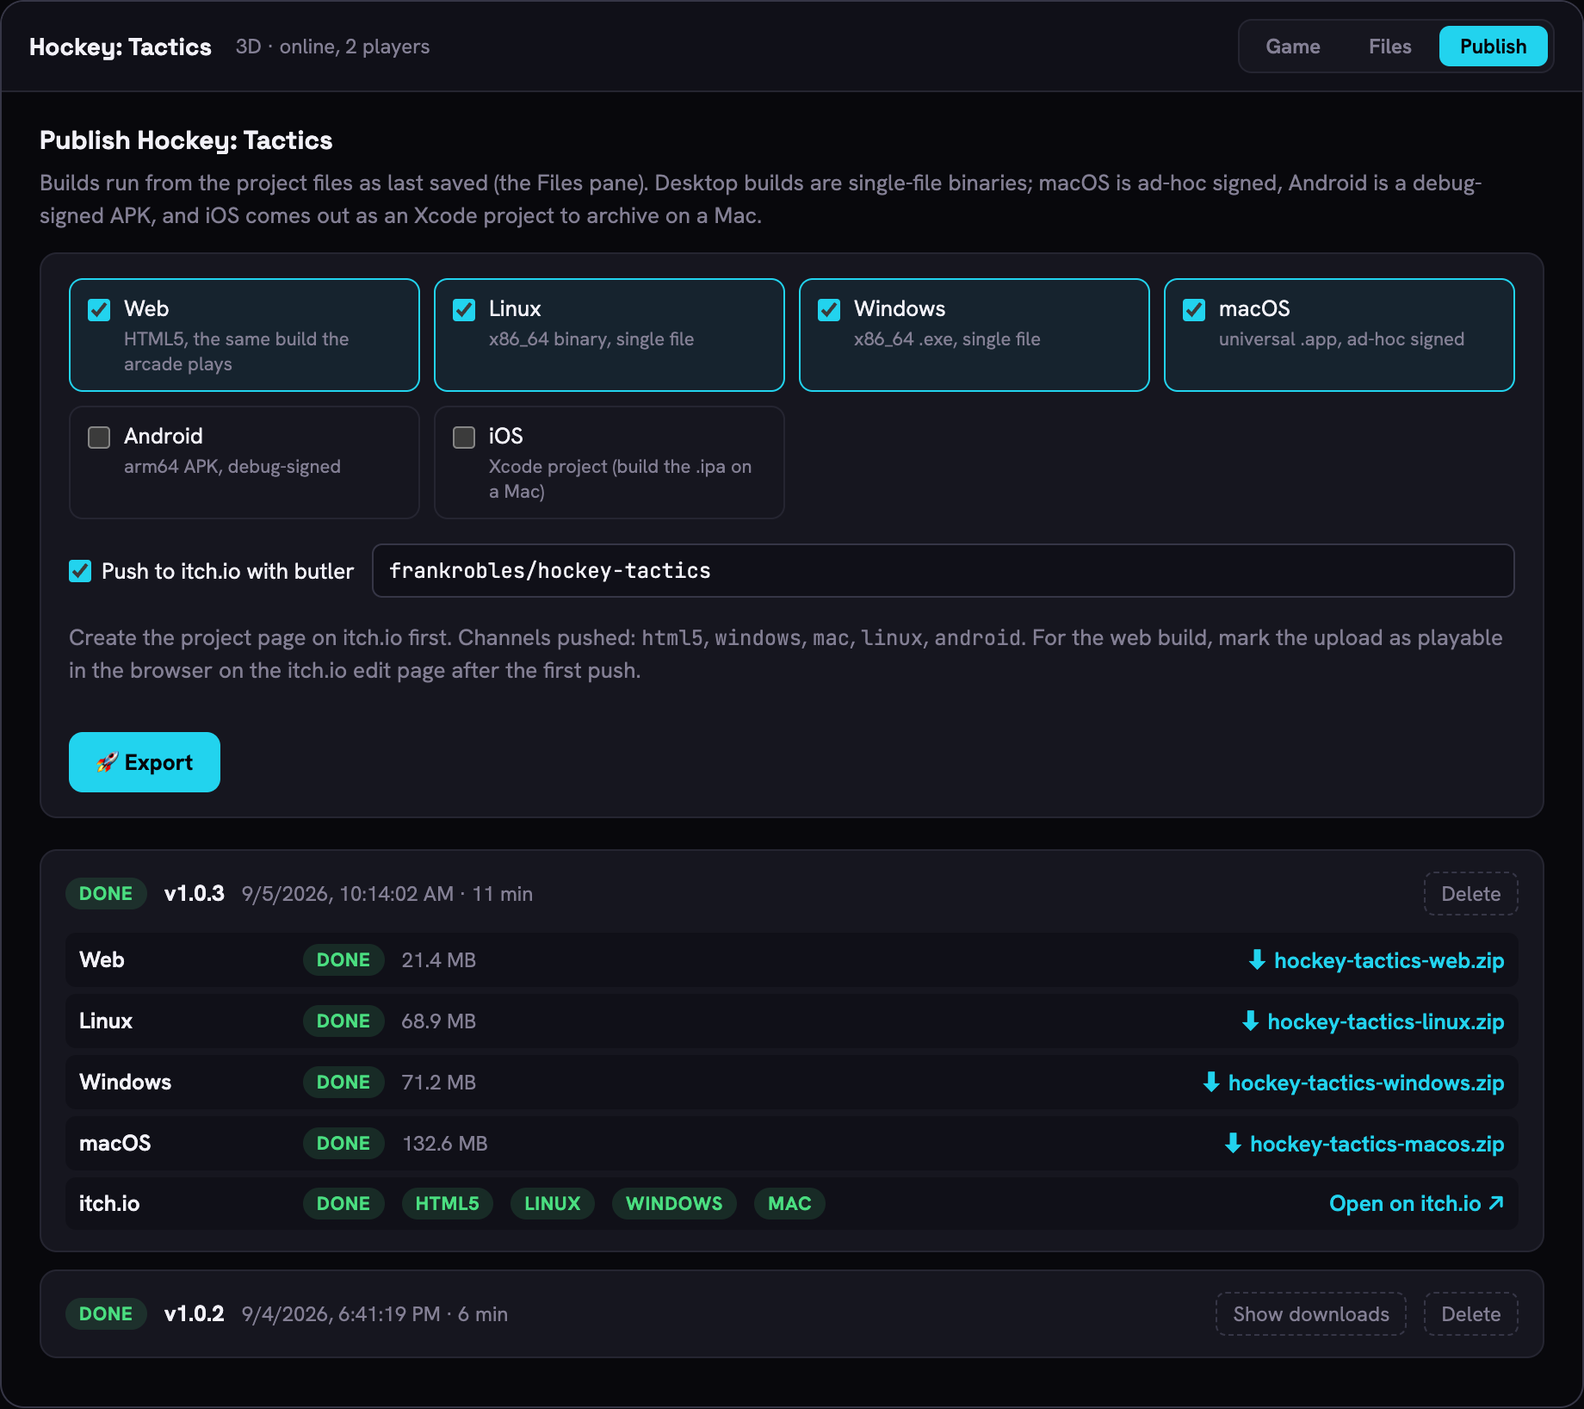This screenshot has width=1584, height=1409.
Task: Open the Game tab
Action: pos(1292,47)
